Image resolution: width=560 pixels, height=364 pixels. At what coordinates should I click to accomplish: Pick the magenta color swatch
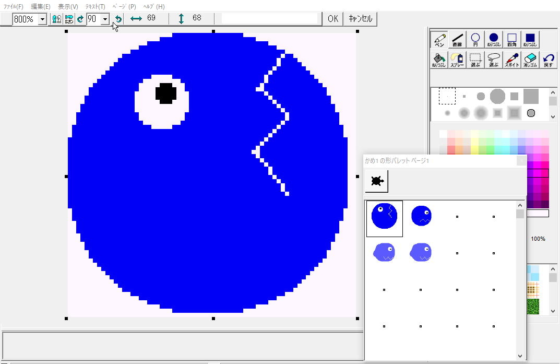click(537, 173)
